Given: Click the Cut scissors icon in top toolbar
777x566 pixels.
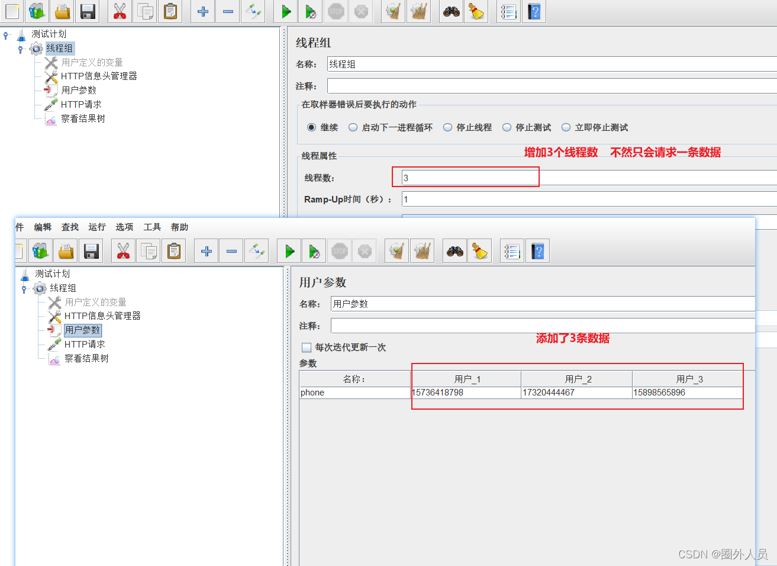Looking at the screenshot, I should point(120,11).
